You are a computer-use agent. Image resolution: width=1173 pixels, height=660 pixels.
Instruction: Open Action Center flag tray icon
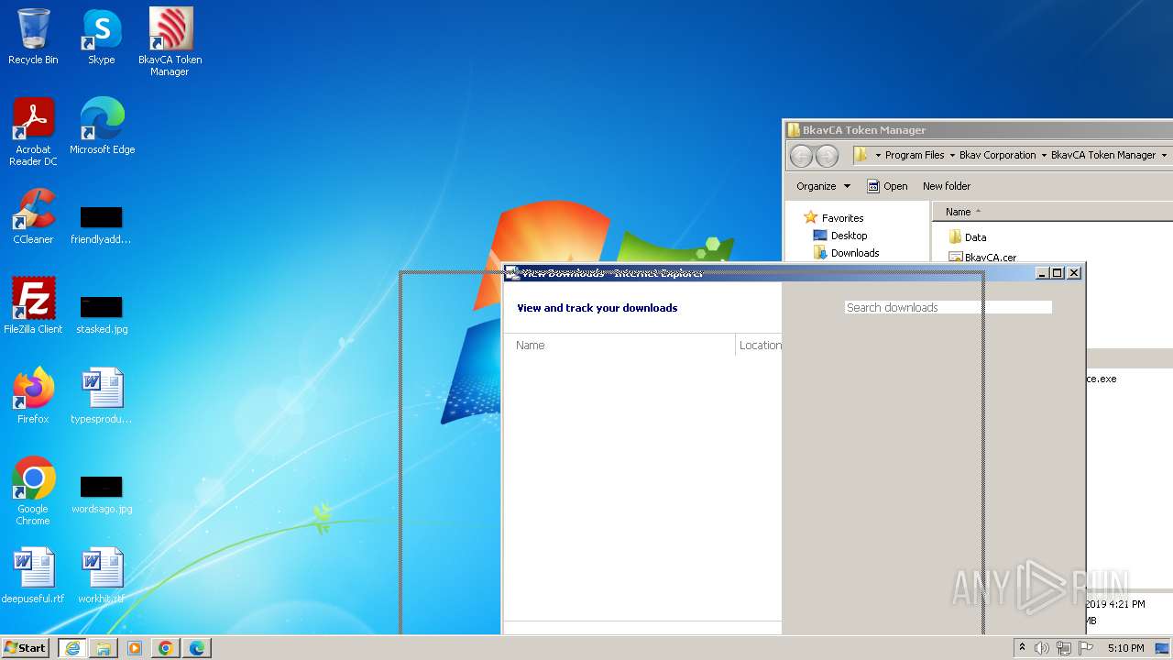pyautogui.click(x=1086, y=648)
